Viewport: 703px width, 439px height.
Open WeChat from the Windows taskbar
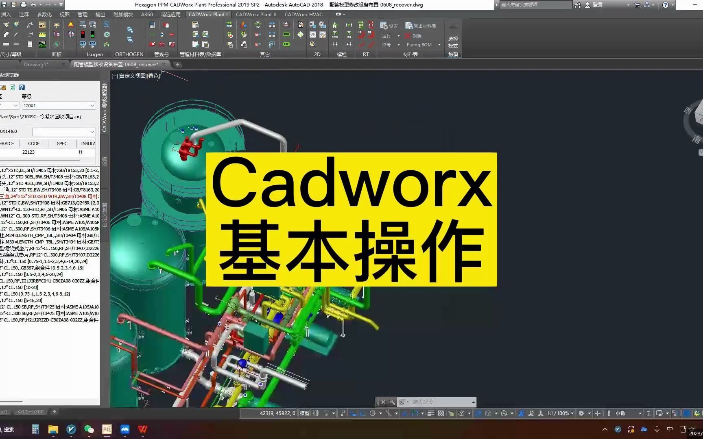click(89, 429)
